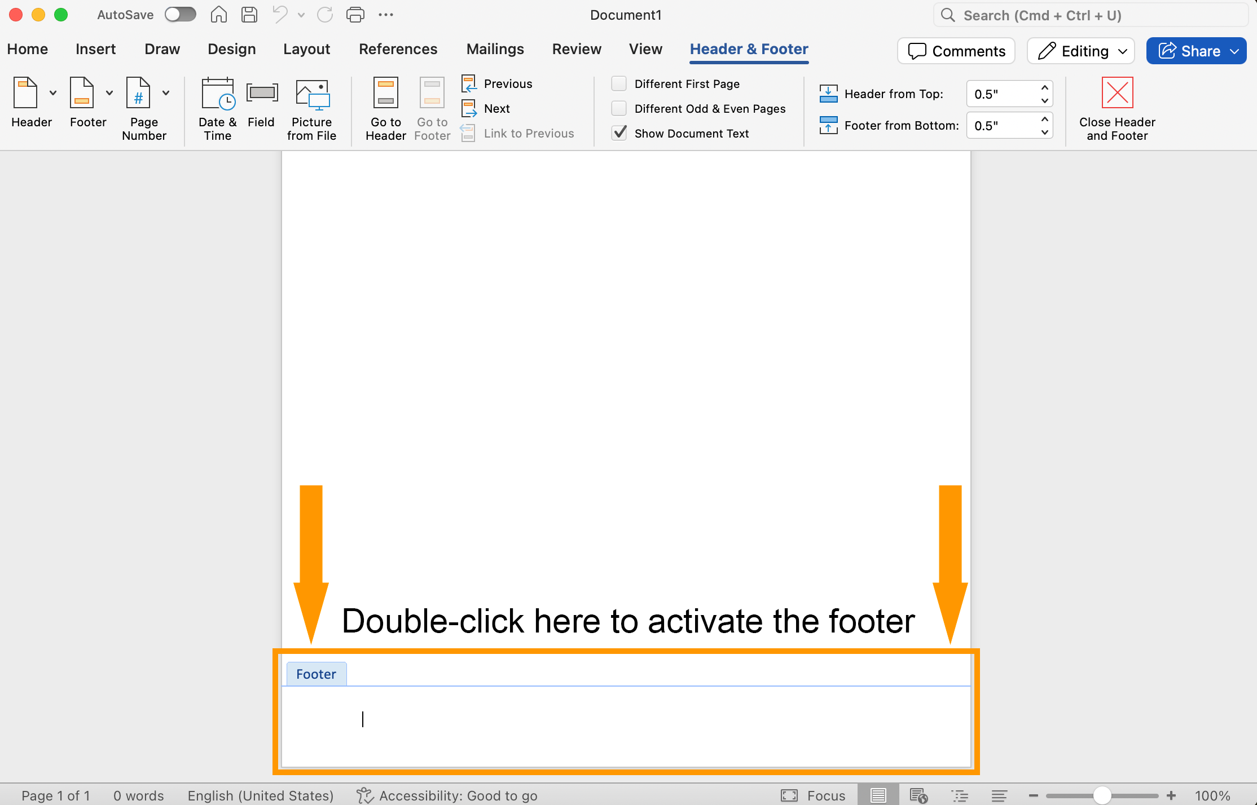This screenshot has height=805, width=1257.
Task: Open the Page Number dropdown arrow
Action: click(x=166, y=93)
